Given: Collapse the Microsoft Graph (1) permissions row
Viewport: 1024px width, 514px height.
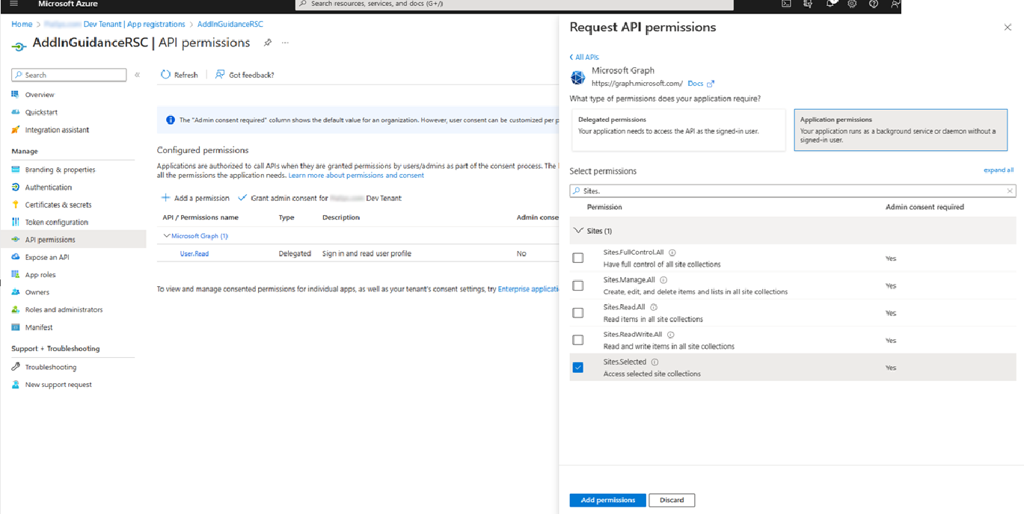Looking at the screenshot, I should point(167,236).
